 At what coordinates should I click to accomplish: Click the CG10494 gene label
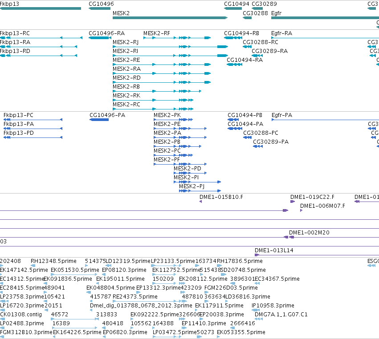(x=236, y=4)
